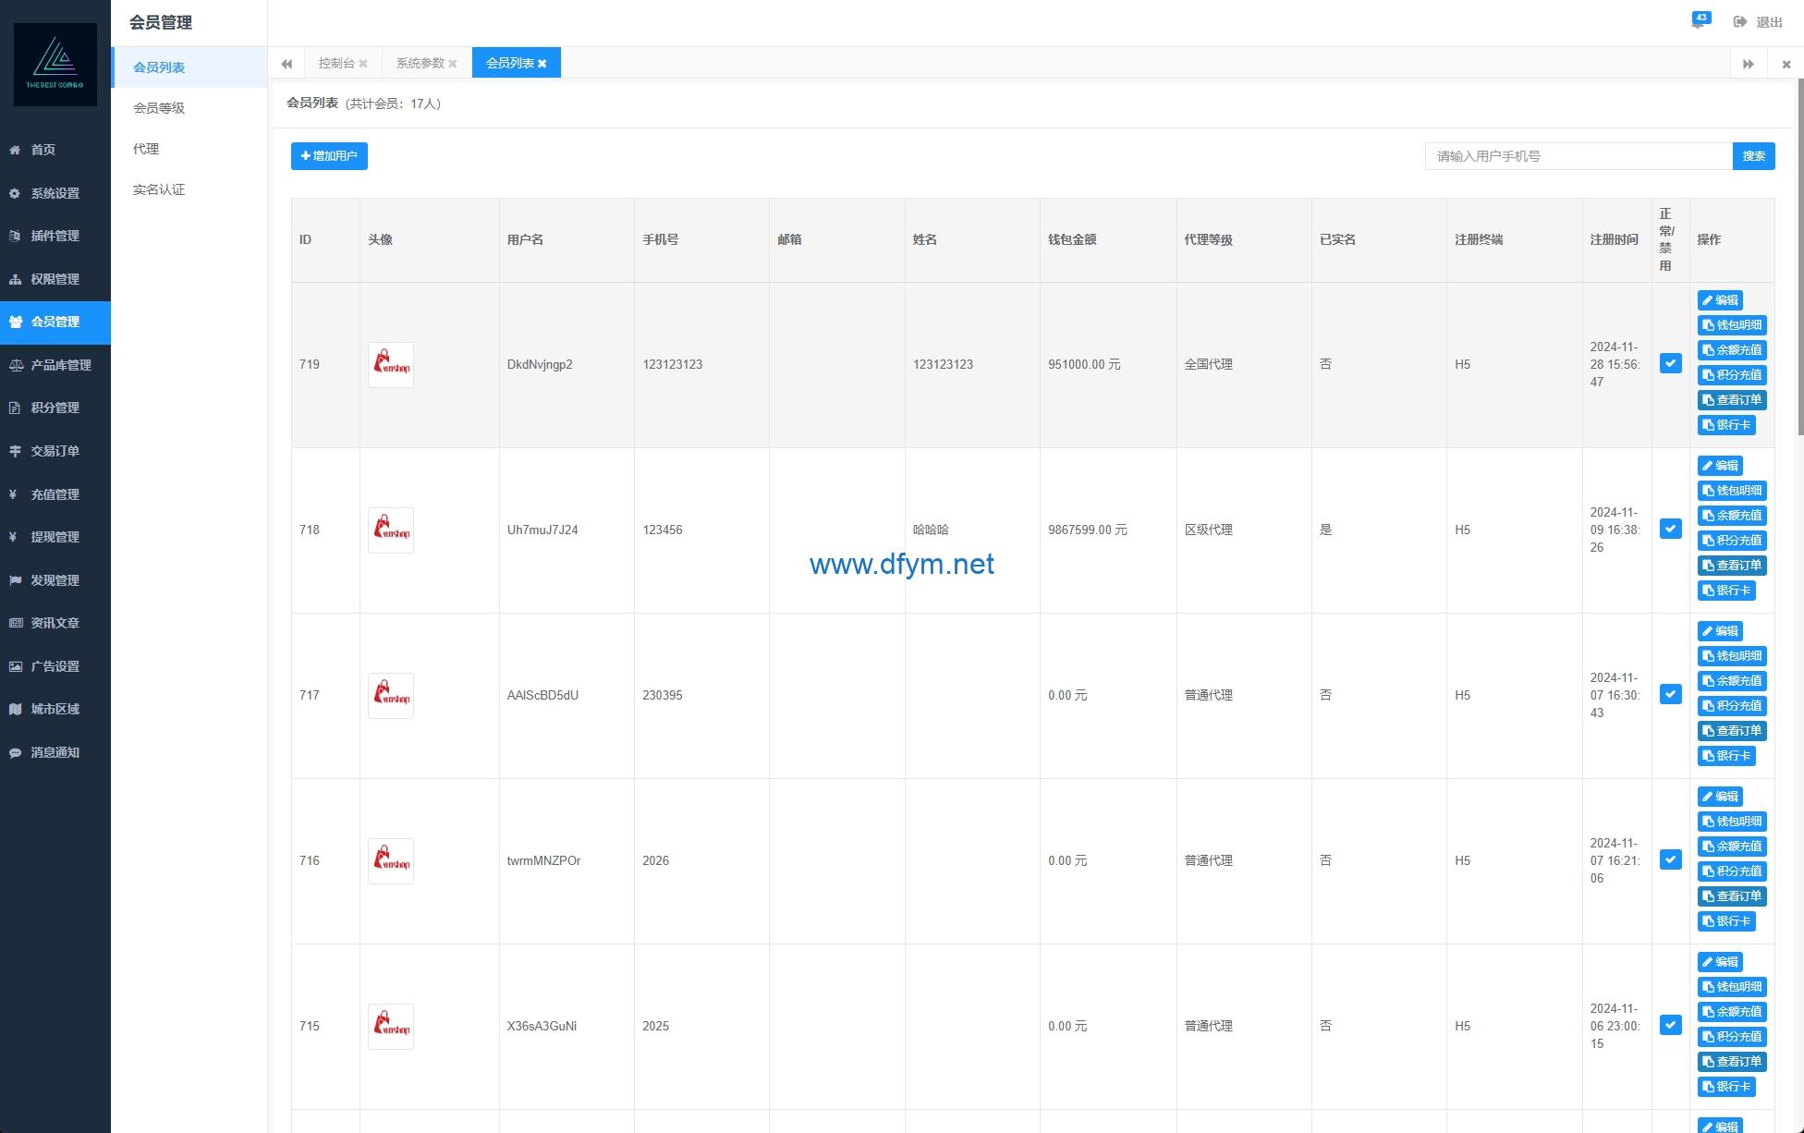Switch to the 控制台 tab
Image resolution: width=1804 pixels, height=1133 pixels.
click(336, 63)
